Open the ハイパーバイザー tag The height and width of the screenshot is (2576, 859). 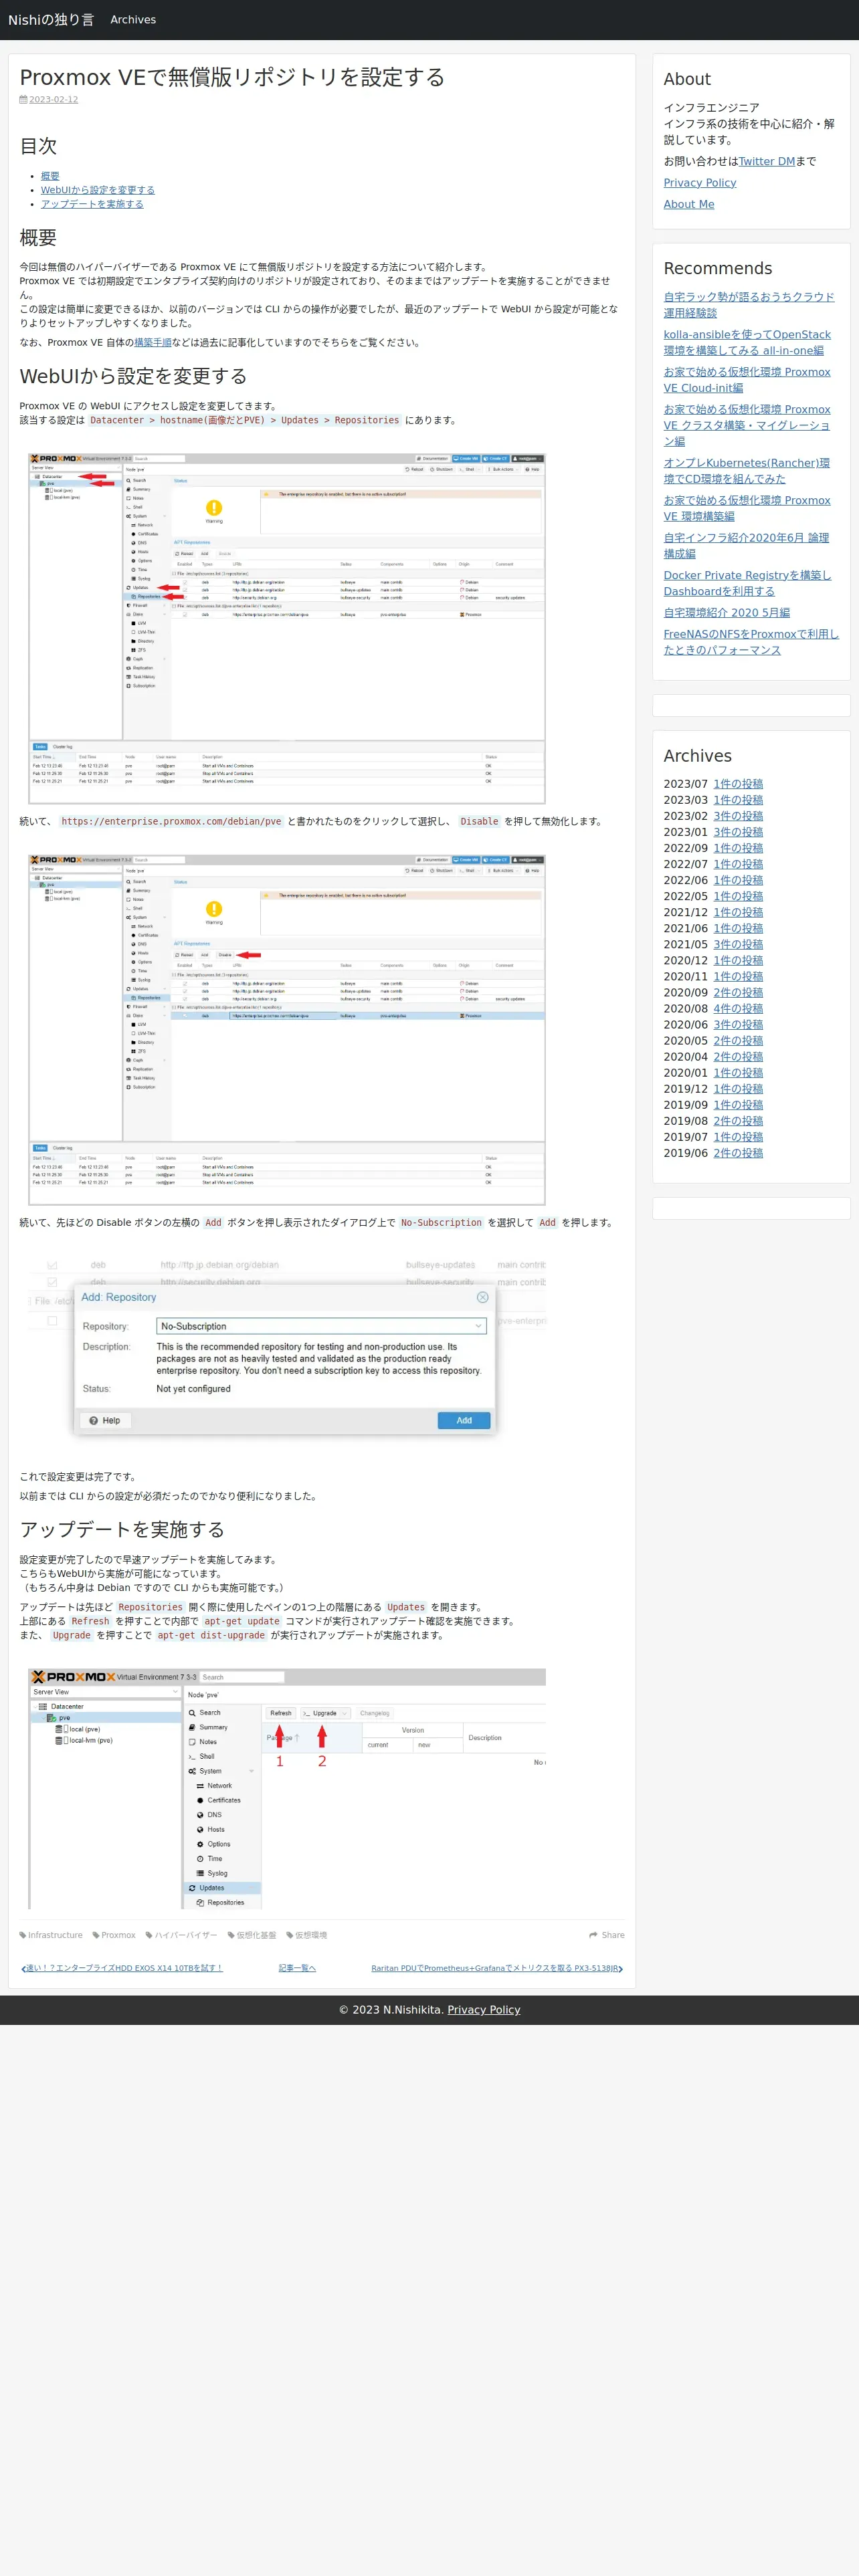pos(186,1935)
